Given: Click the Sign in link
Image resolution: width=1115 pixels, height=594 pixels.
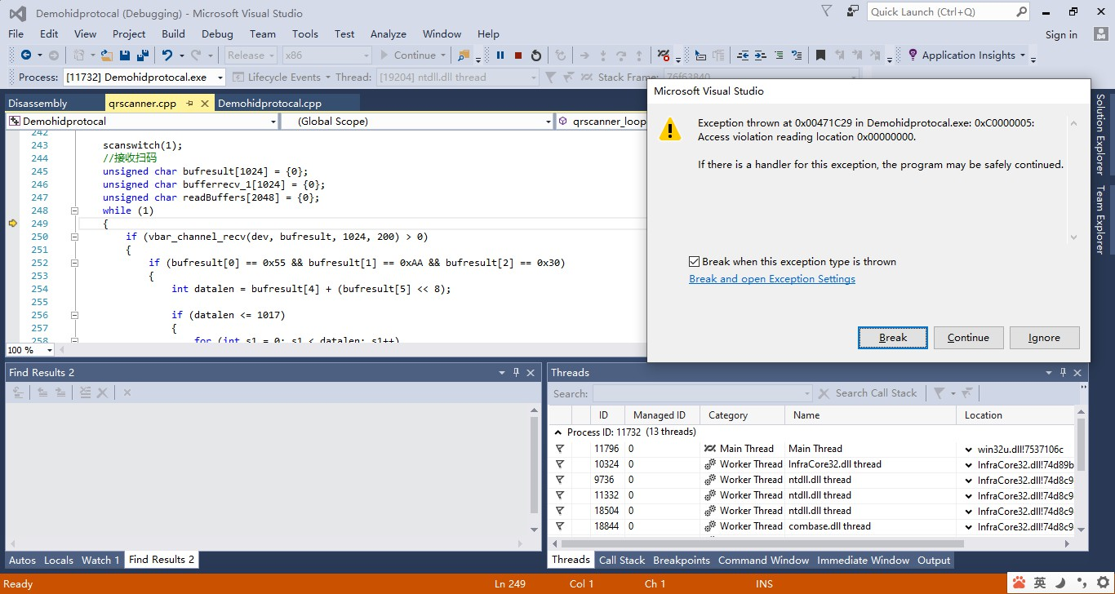Looking at the screenshot, I should pos(1061,34).
